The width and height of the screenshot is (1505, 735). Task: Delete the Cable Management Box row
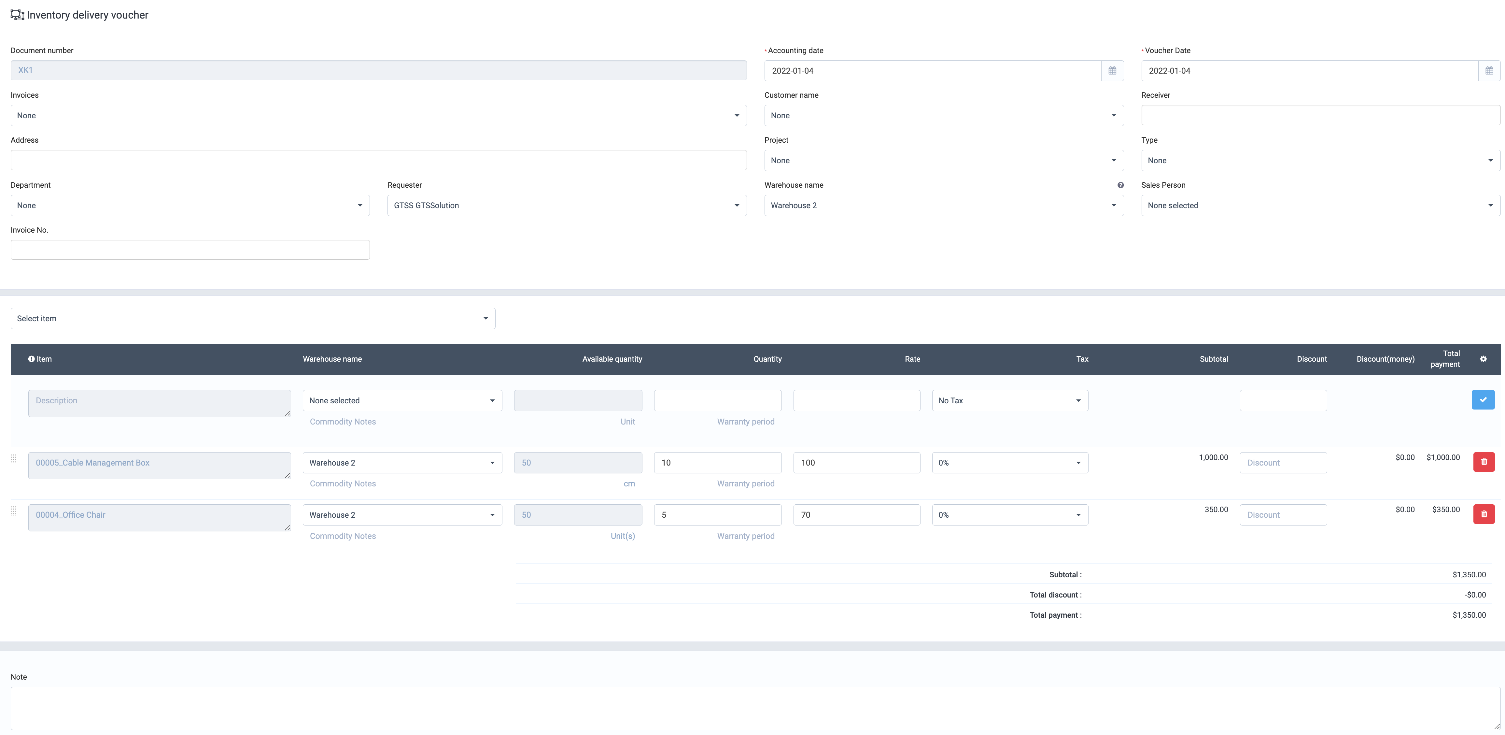[1484, 462]
